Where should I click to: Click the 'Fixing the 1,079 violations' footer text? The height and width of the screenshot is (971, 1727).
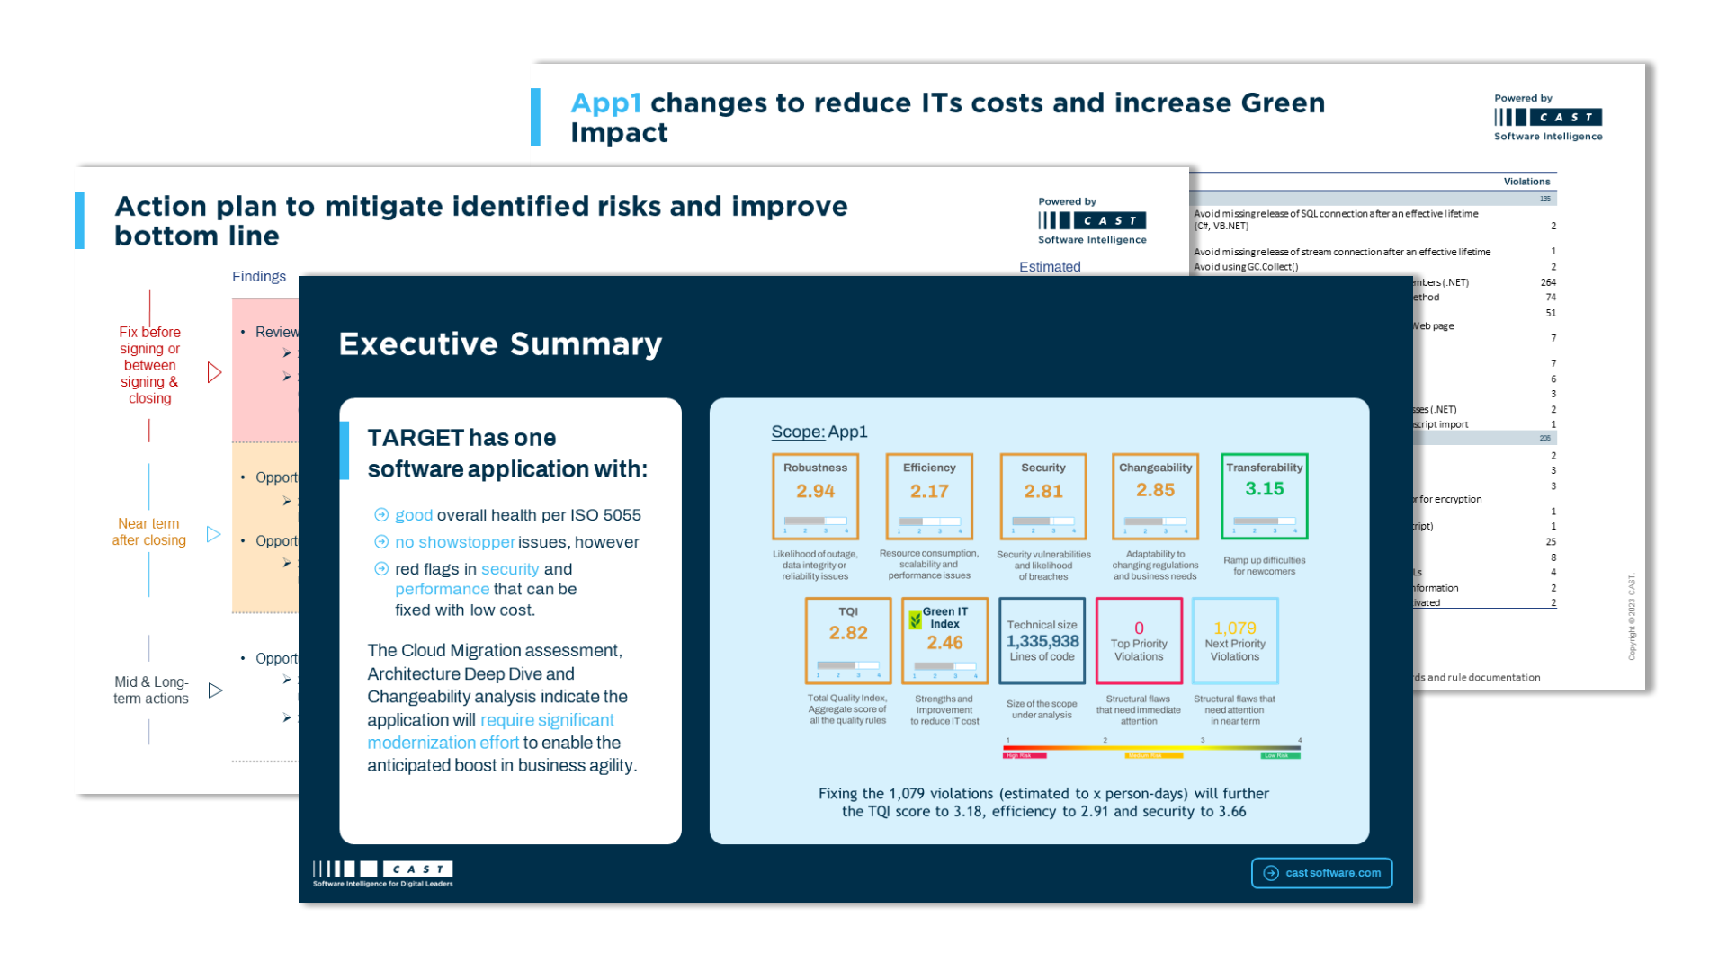click(1043, 803)
